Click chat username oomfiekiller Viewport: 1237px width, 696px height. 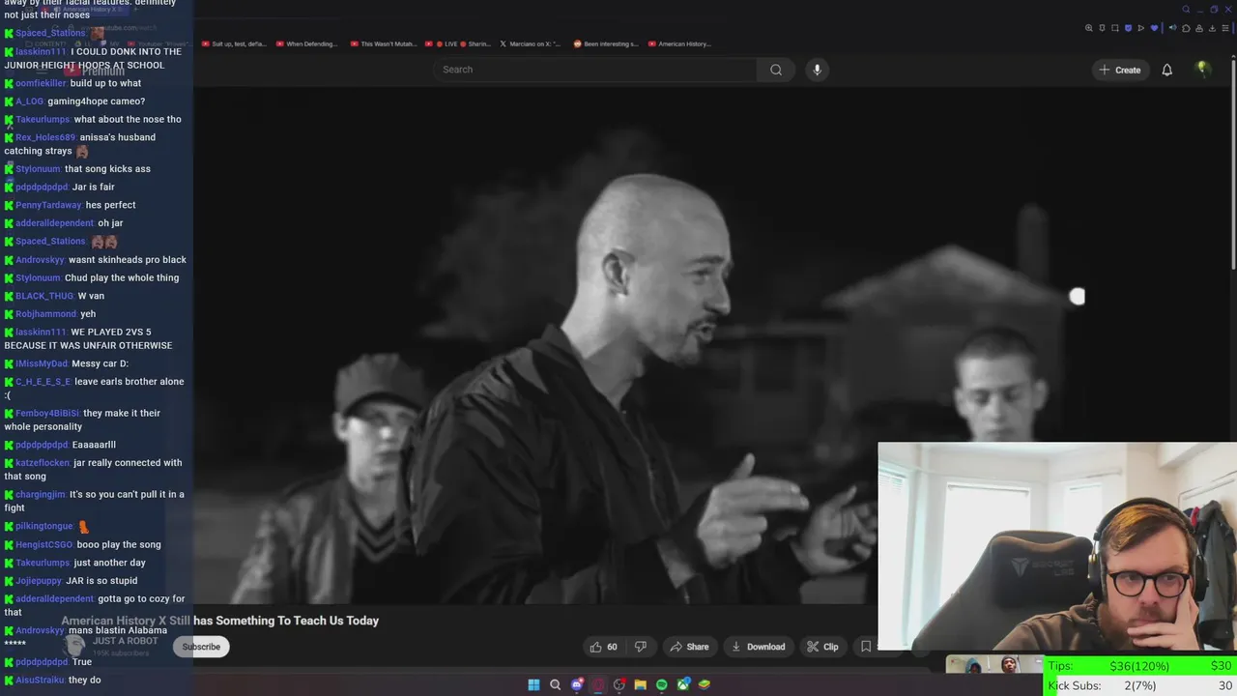coord(41,83)
